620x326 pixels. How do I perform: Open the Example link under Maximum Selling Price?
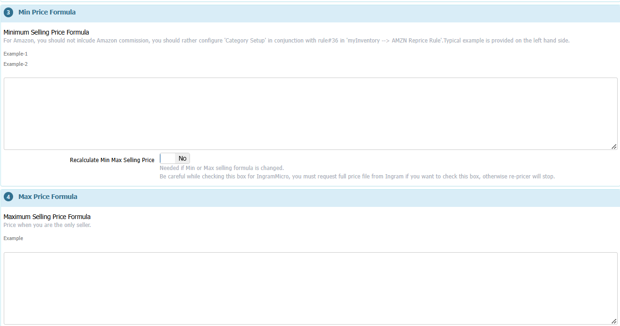pos(13,238)
